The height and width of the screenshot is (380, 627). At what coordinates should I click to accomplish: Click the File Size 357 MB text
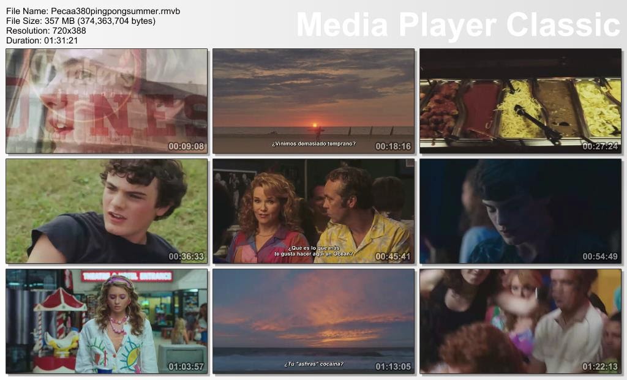coord(81,21)
